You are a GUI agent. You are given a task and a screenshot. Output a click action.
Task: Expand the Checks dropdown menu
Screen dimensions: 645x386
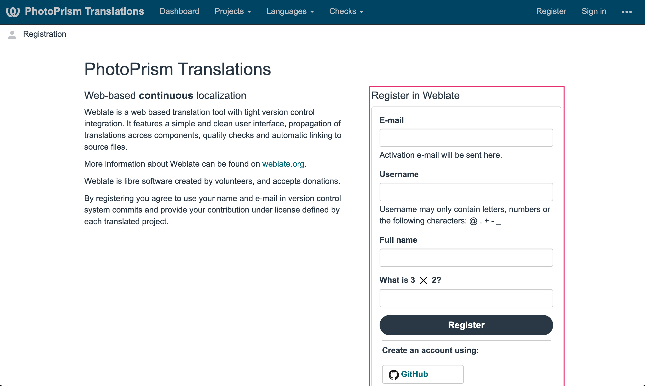point(346,11)
